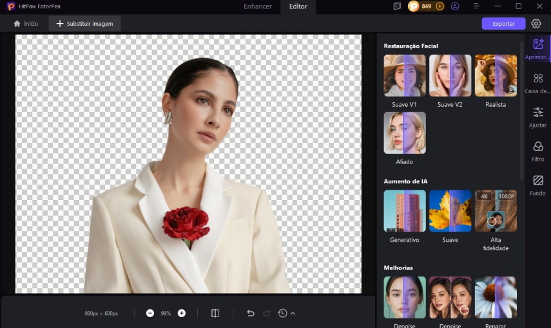551x328 pixels.
Task: Zoom in with the plus button
Action: 182,313
